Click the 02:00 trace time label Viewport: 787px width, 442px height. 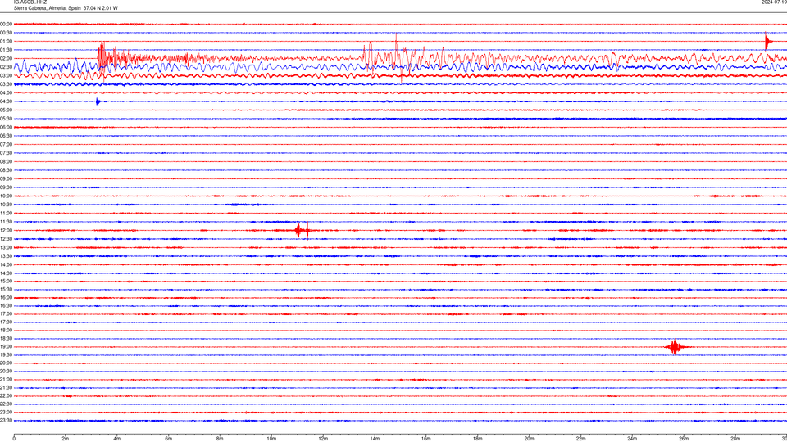point(6,58)
